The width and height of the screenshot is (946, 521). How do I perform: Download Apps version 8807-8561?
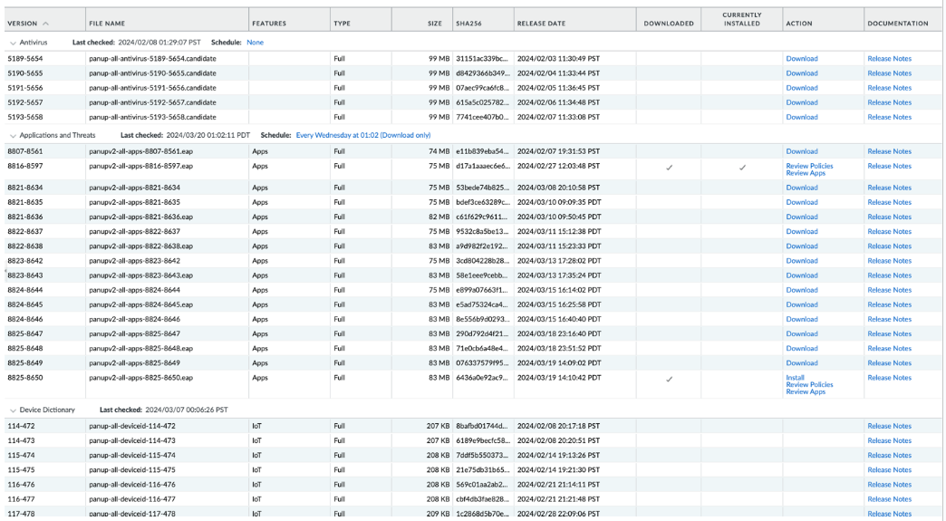pyautogui.click(x=801, y=151)
